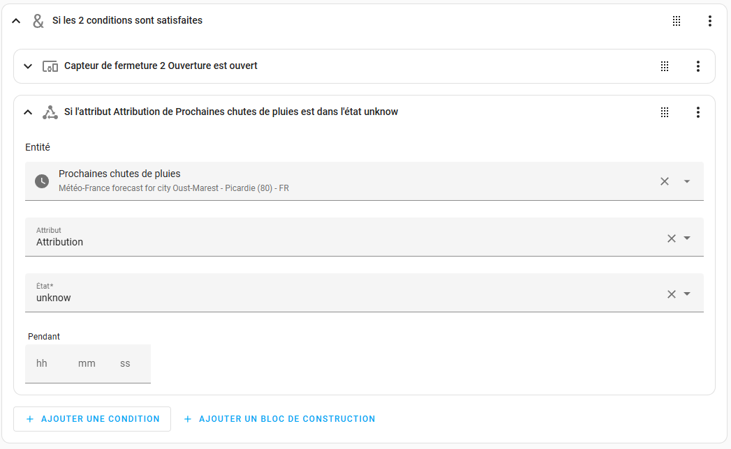Expand the Capteur de fermeture 2 condition
Screen dimensions: 731x449
pyautogui.click(x=28, y=66)
